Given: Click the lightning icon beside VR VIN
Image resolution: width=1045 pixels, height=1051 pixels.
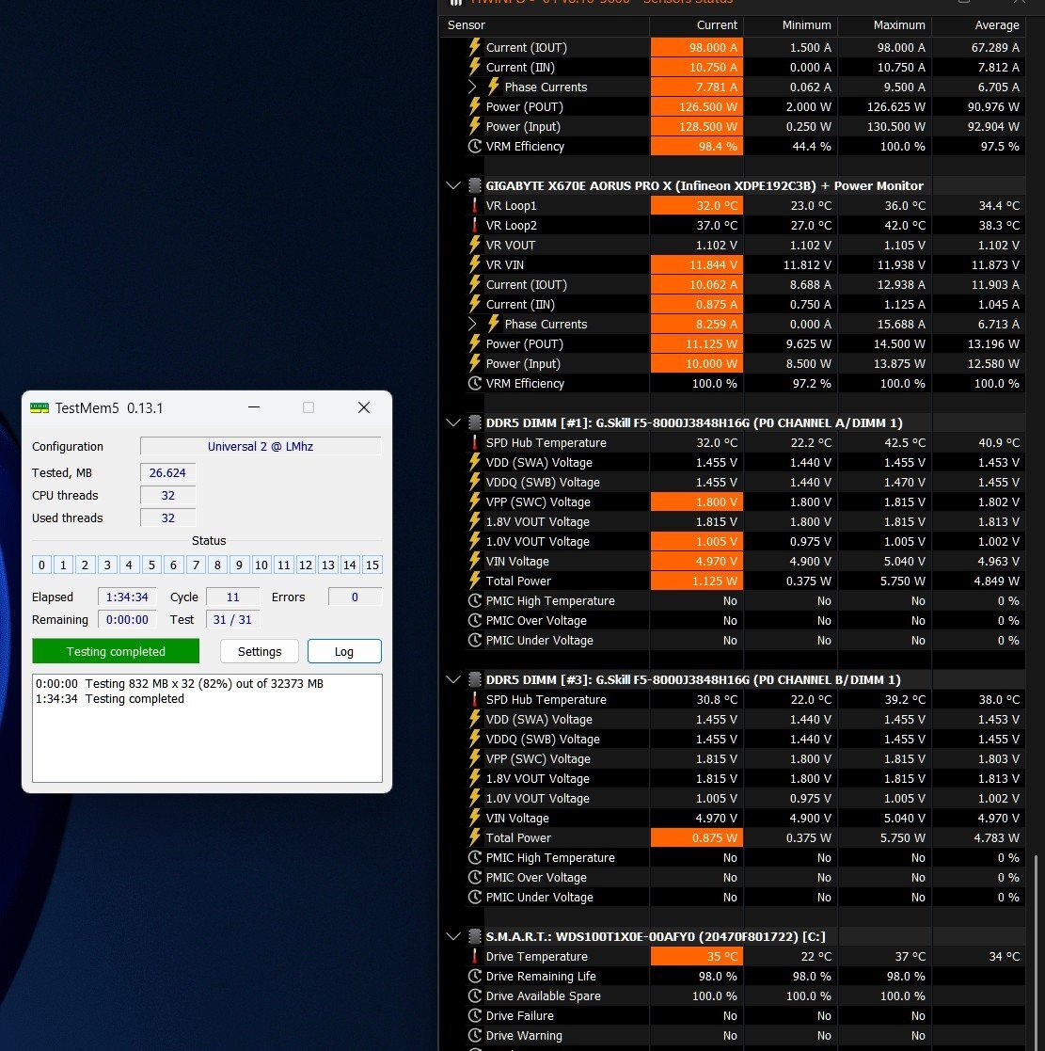Looking at the screenshot, I should coord(475,264).
